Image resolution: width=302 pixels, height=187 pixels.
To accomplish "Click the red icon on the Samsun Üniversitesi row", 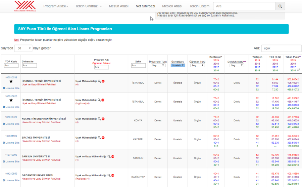I will click(x=113, y=156).
